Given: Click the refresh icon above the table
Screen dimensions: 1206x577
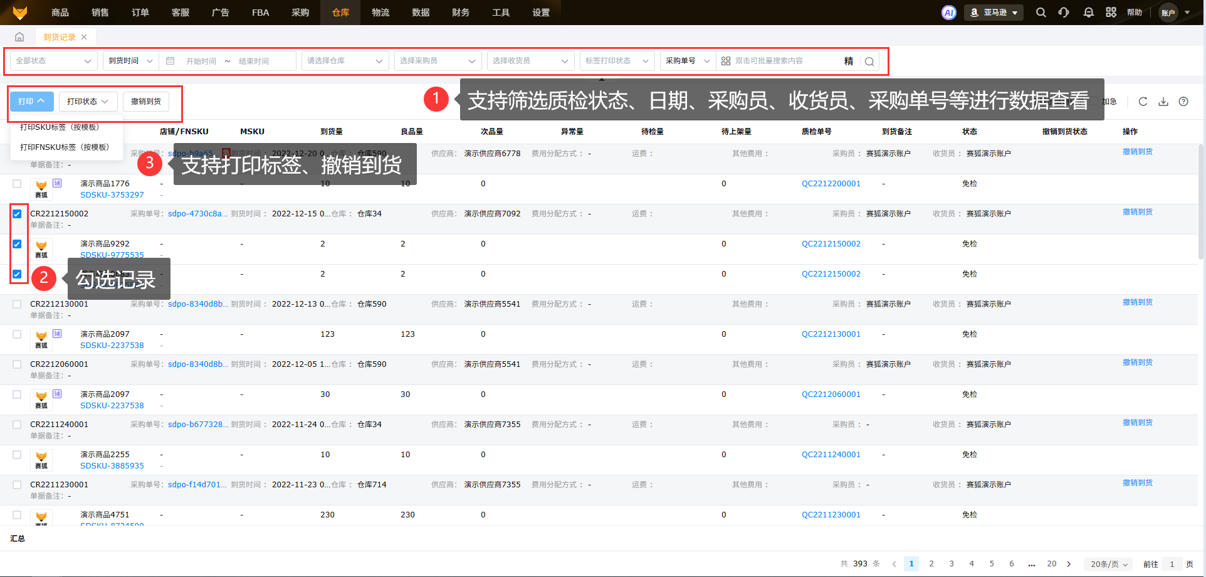Looking at the screenshot, I should pyautogui.click(x=1143, y=102).
